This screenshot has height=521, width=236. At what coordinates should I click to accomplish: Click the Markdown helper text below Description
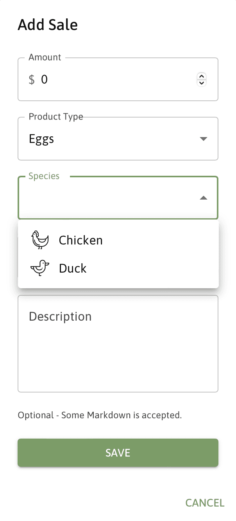[x=100, y=415]
